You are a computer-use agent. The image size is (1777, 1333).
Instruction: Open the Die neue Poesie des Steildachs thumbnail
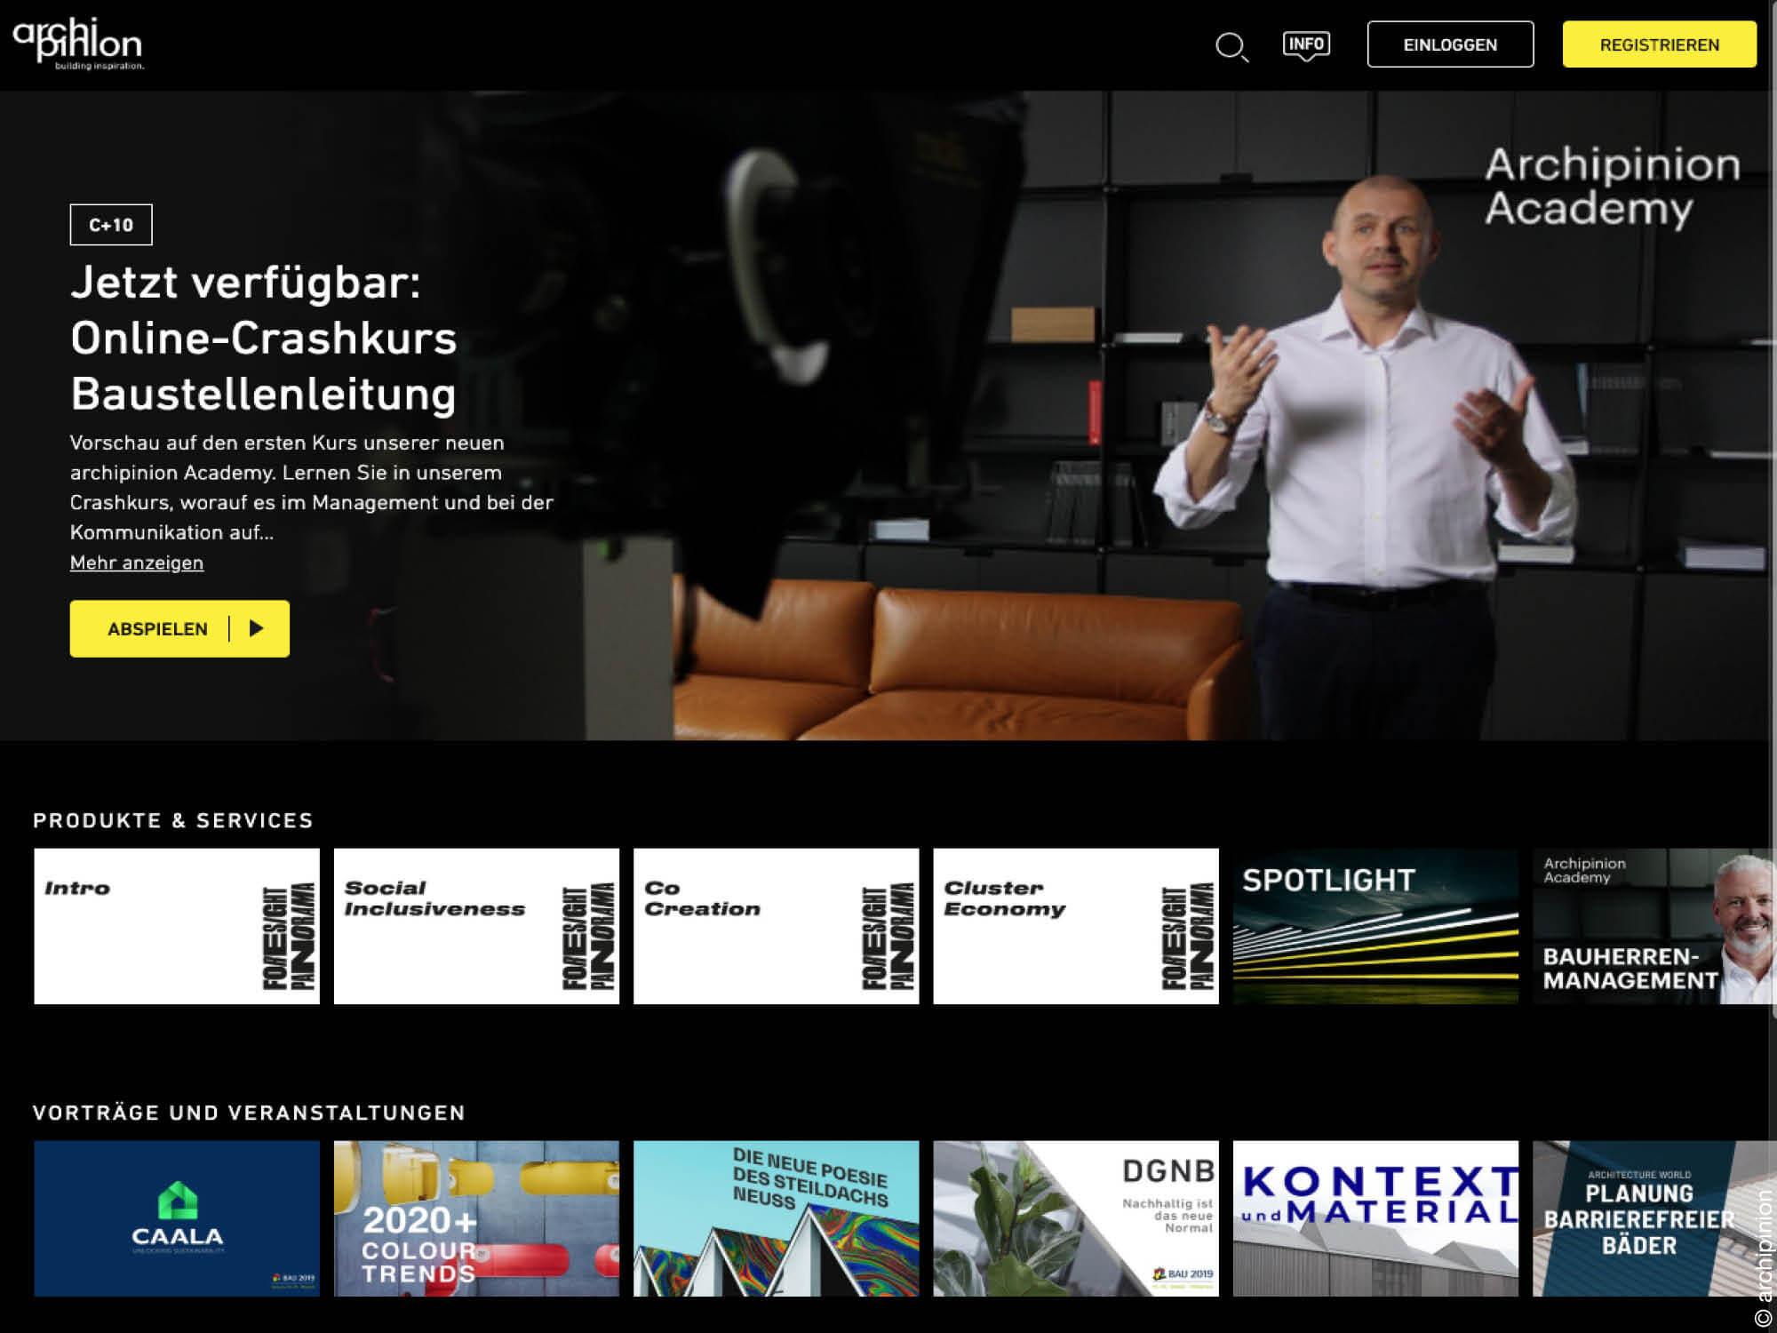[x=776, y=1218]
